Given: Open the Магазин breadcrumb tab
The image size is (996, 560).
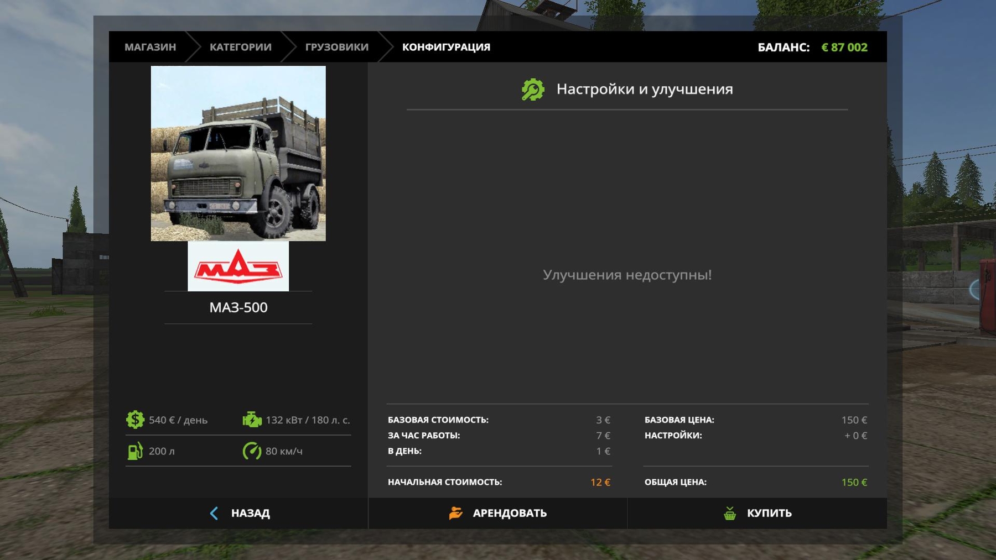Looking at the screenshot, I should [x=150, y=47].
